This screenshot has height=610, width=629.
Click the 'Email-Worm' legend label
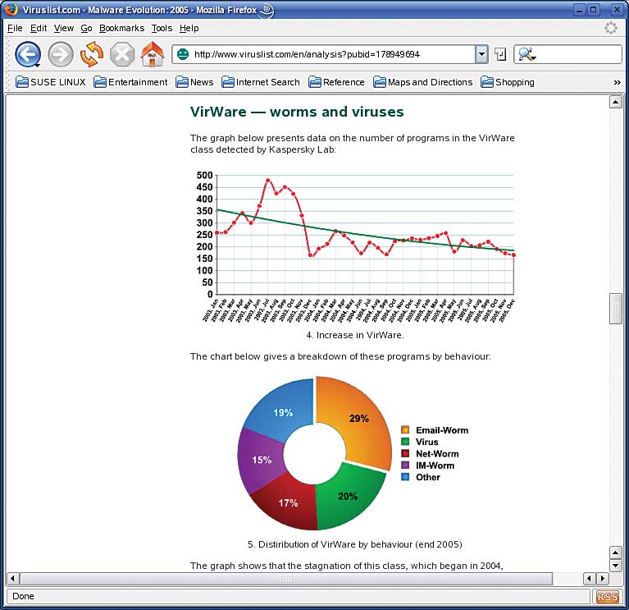point(442,430)
